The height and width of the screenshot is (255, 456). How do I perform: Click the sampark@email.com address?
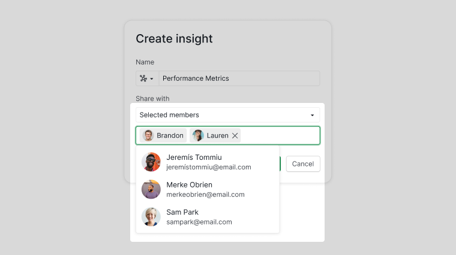(x=199, y=222)
